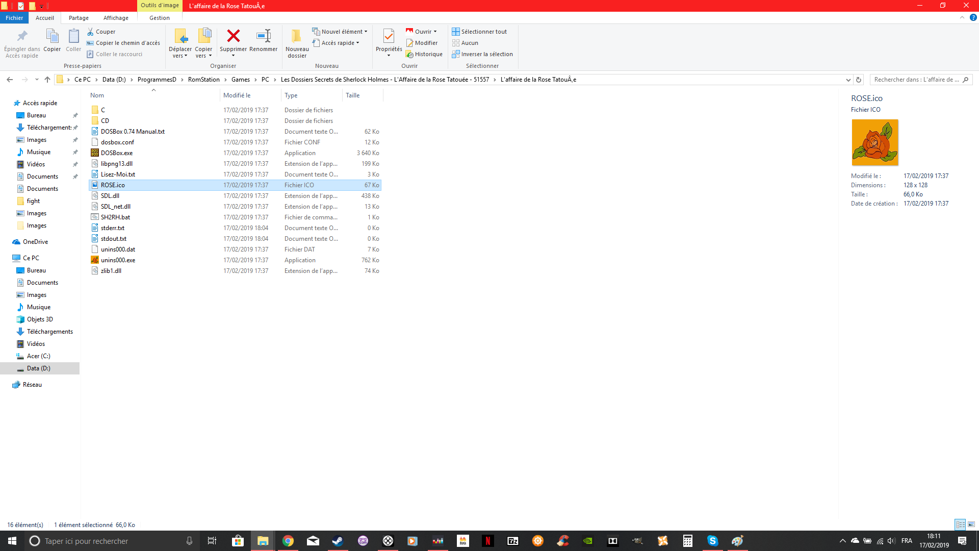Click the Coller clipboard icon
This screenshot has width=979, height=551.
[73, 36]
